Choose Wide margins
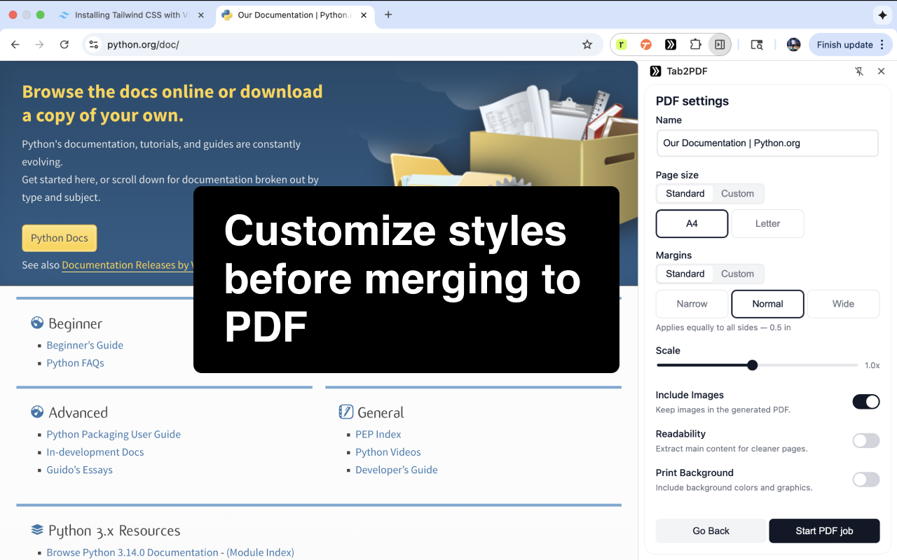This screenshot has height=560, width=897. [843, 304]
